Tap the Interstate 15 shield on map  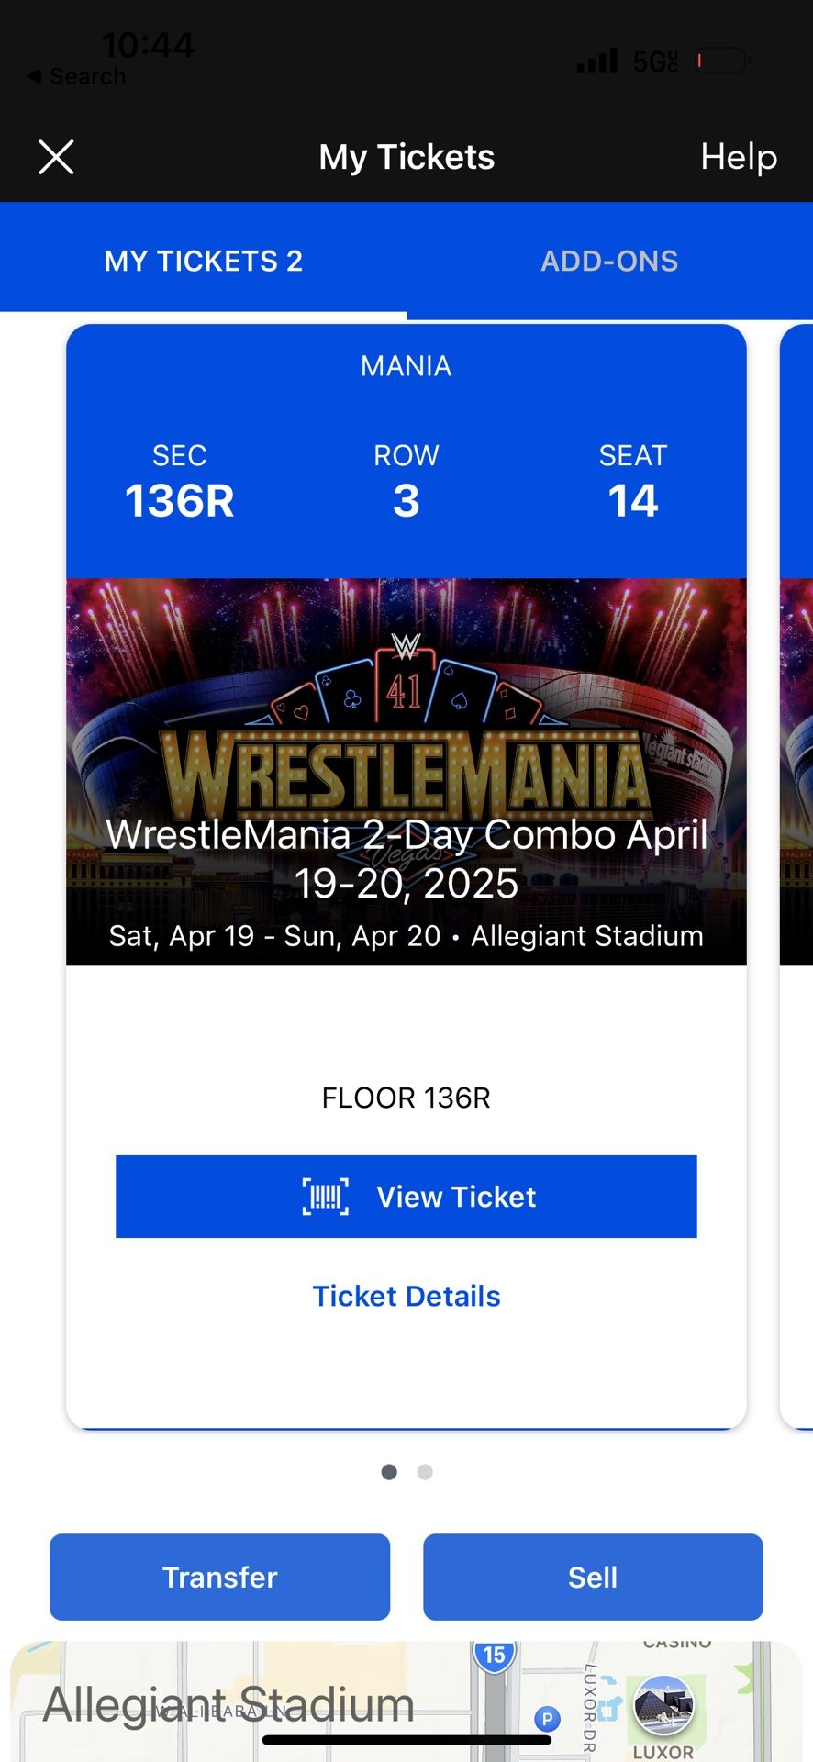[494, 1655]
